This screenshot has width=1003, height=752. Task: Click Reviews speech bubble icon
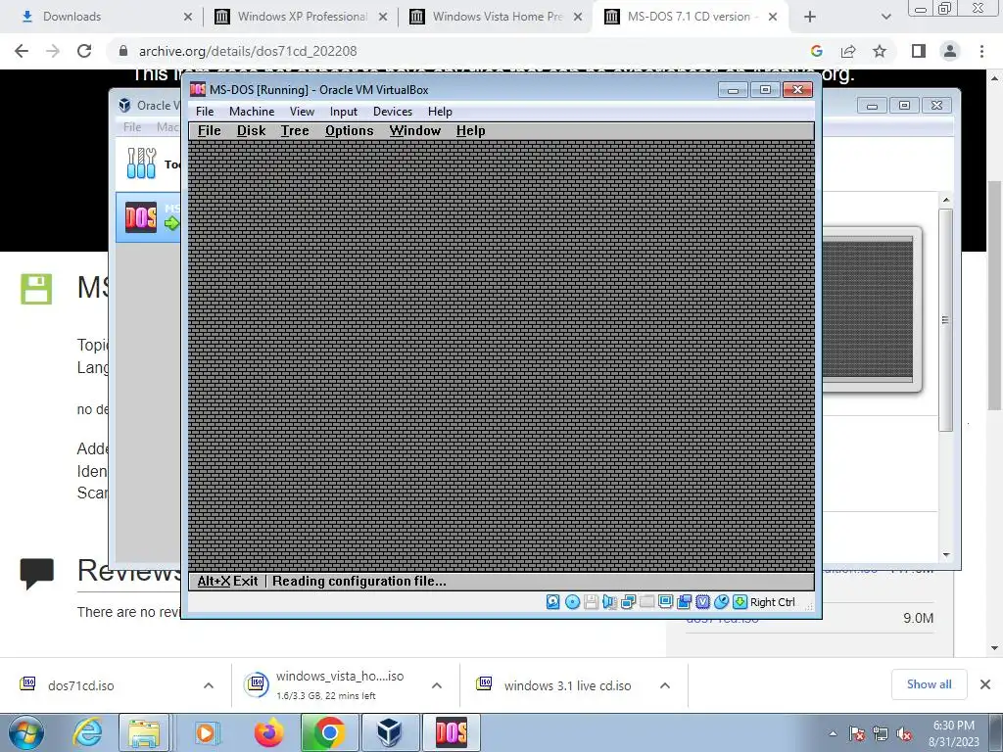point(37,573)
